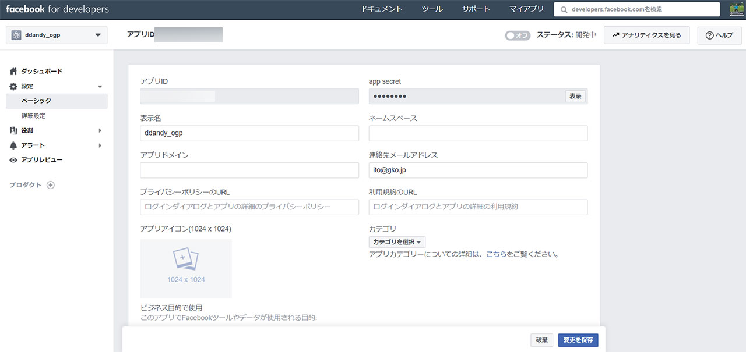Click the 設定 gear icon
Viewport: 746px width, 352px height.
click(x=13, y=86)
